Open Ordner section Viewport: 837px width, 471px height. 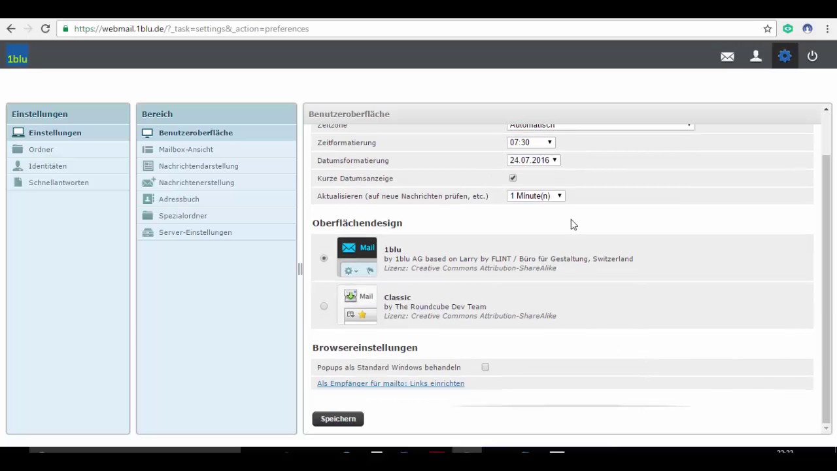pyautogui.click(x=68, y=149)
